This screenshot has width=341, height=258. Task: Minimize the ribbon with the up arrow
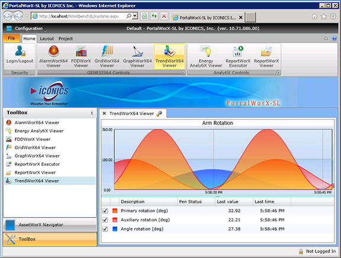click(x=326, y=38)
